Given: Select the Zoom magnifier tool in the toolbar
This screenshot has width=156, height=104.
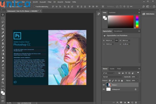Looking at the screenshot, I should pos(3,83).
